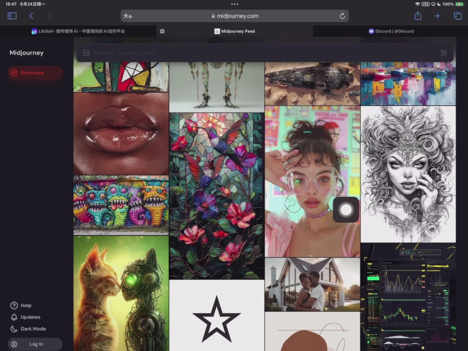
Task: Tap the Wi-Fi status icon
Action: pos(417,4)
